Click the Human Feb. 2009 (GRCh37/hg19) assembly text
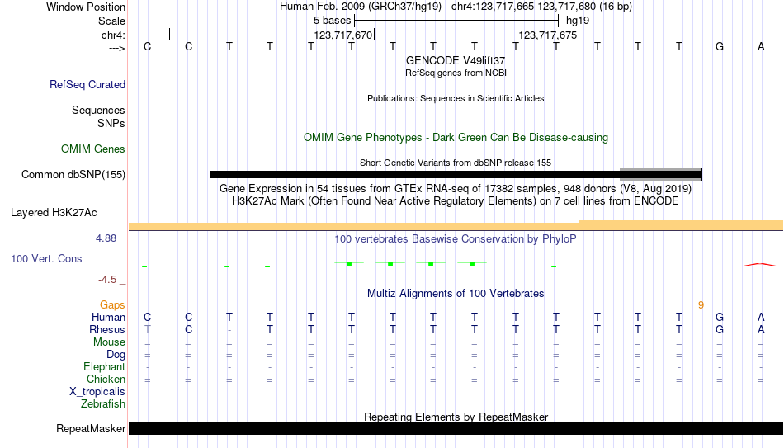Screen dimensions: 784x448 (361, 7)
